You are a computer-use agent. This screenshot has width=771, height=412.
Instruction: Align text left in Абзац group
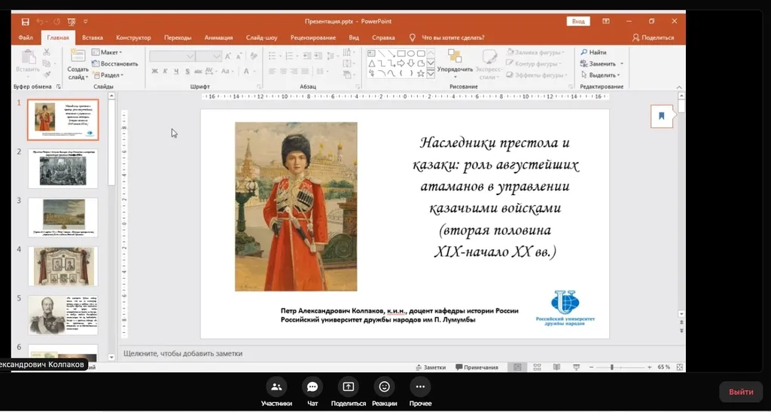click(272, 72)
